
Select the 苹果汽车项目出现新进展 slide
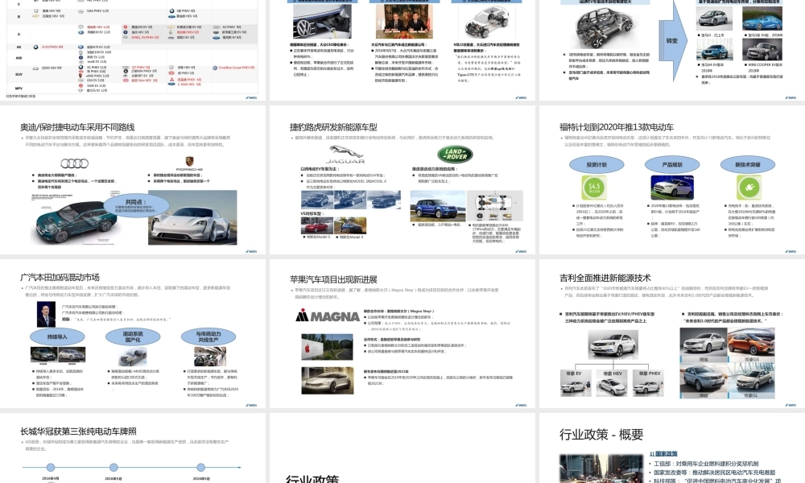pos(402,339)
